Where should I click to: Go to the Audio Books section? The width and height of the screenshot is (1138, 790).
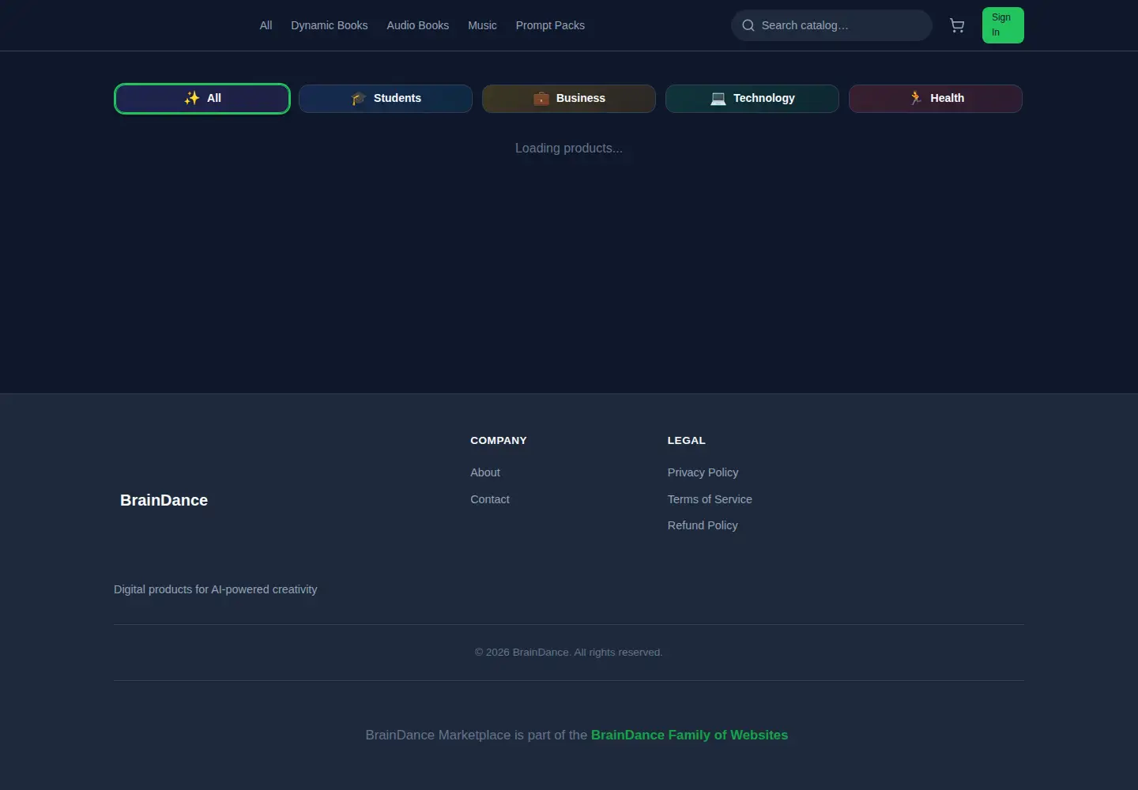[417, 25]
